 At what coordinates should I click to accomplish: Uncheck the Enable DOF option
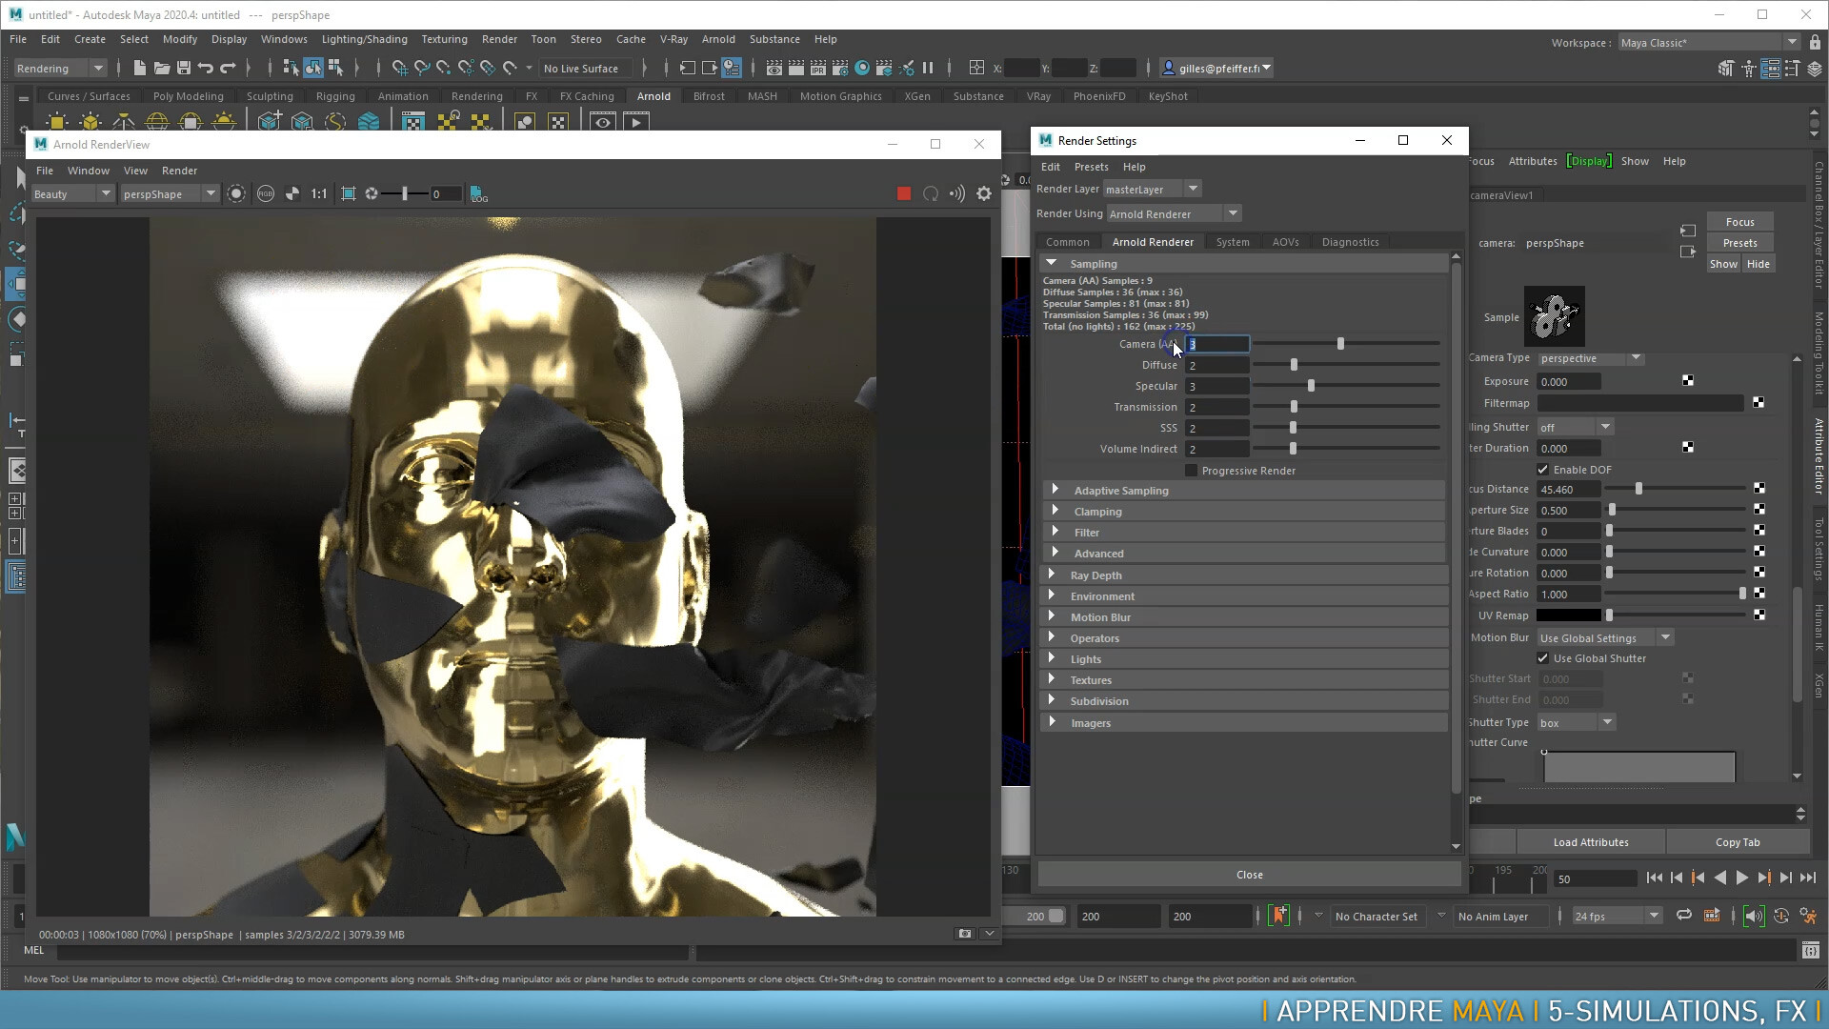point(1543,469)
